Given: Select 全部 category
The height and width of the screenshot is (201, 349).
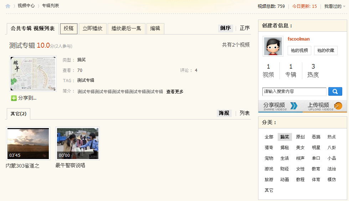Looking at the screenshot, I should pos(269,137).
